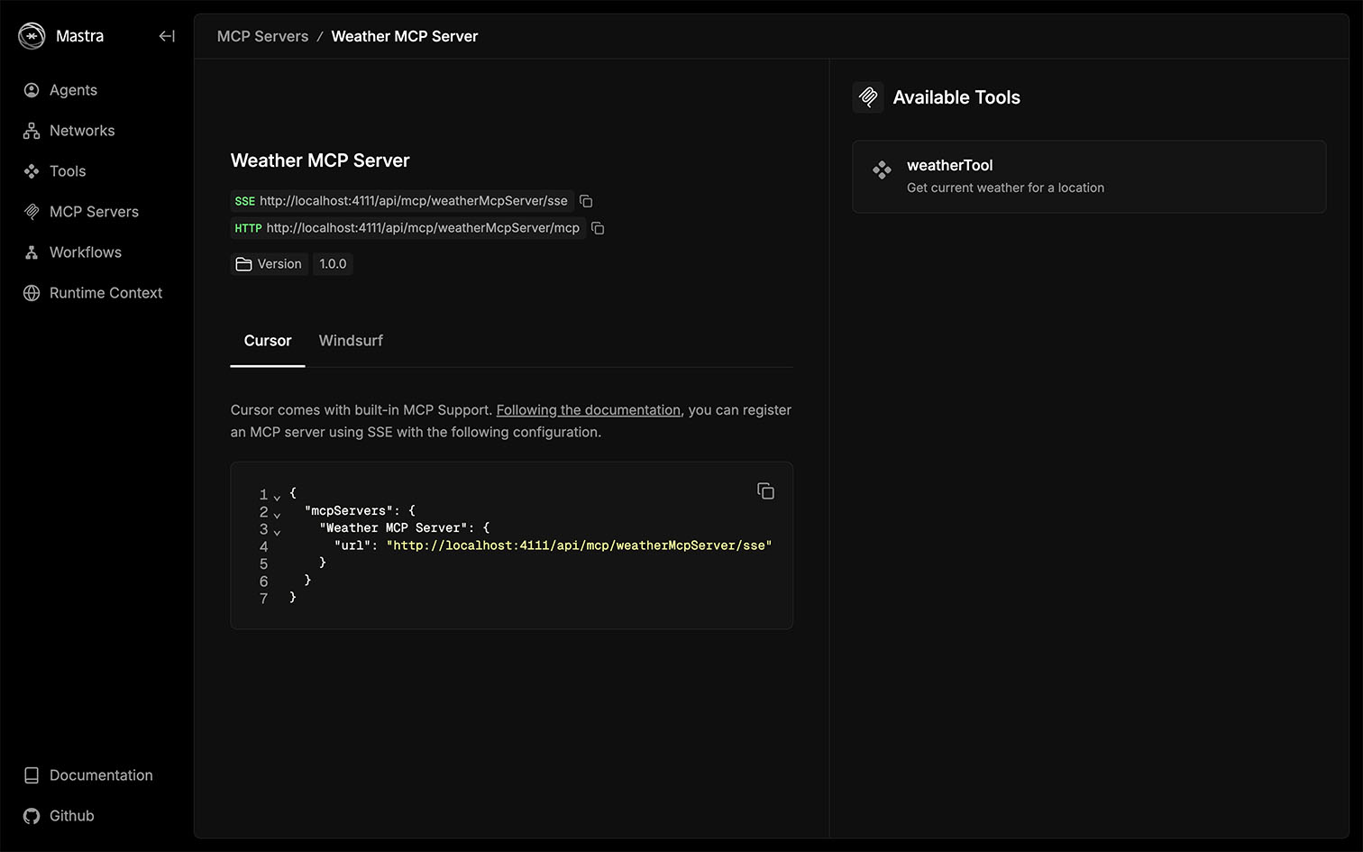Viewport: 1363px width, 852px height.
Task: Collapse the Weather MCP Server object line 3
Action: tap(277, 532)
